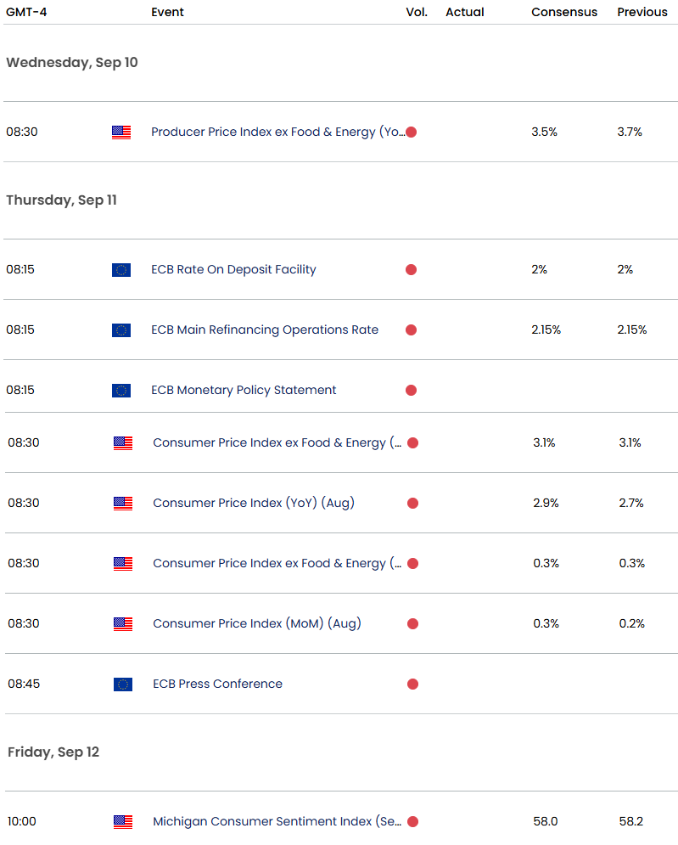The image size is (678, 845).
Task: Click EU flag beside ECB Monetary Policy Statement
Action: (121, 391)
